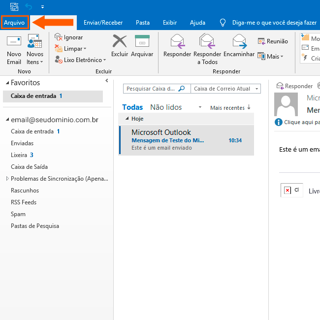Click the Undo arrow in the title bar
Image resolution: width=320 pixels, height=320 pixels.
click(29, 7)
